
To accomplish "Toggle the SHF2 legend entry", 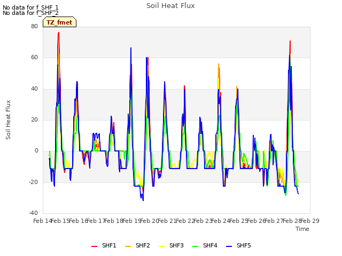I will click(x=137, y=245).
